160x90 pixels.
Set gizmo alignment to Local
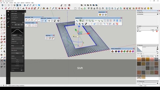[17, 64]
